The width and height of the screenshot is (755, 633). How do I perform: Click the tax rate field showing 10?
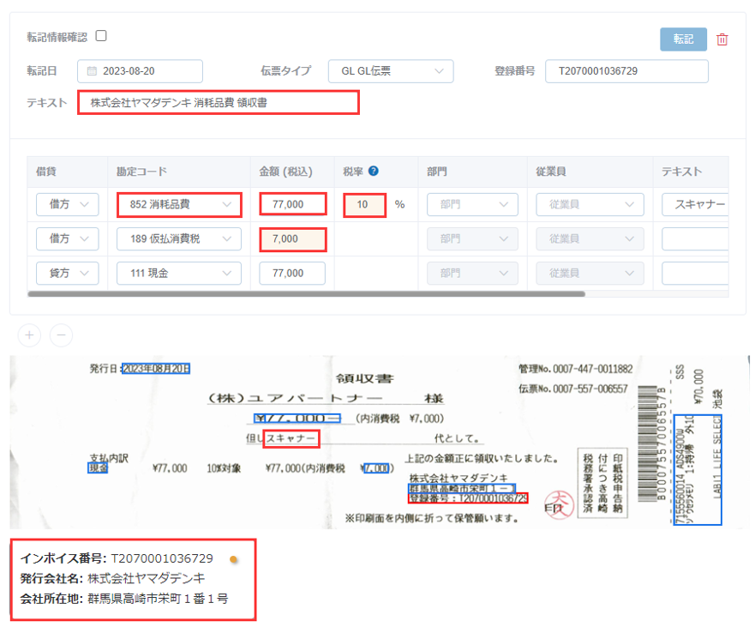click(364, 205)
